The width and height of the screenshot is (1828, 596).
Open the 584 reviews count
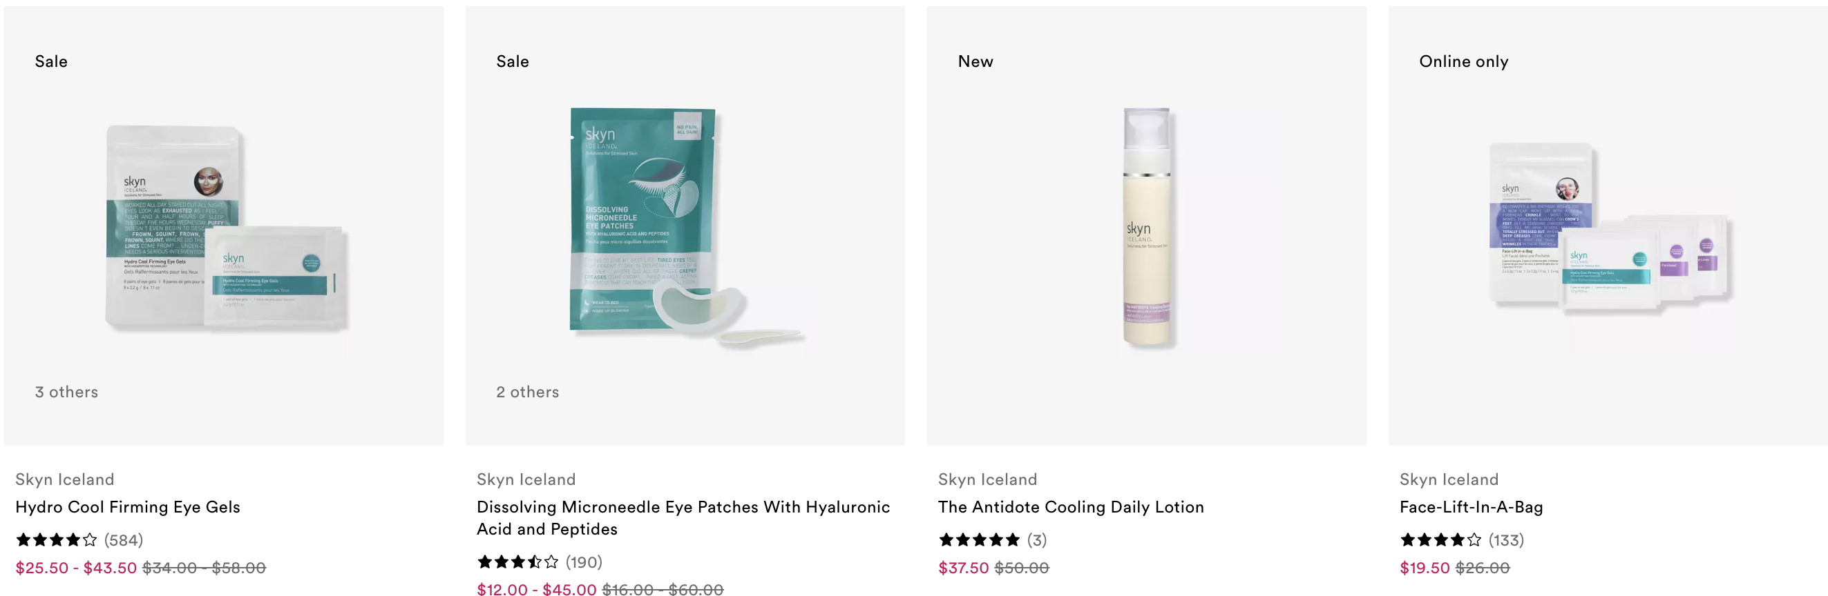tap(124, 540)
